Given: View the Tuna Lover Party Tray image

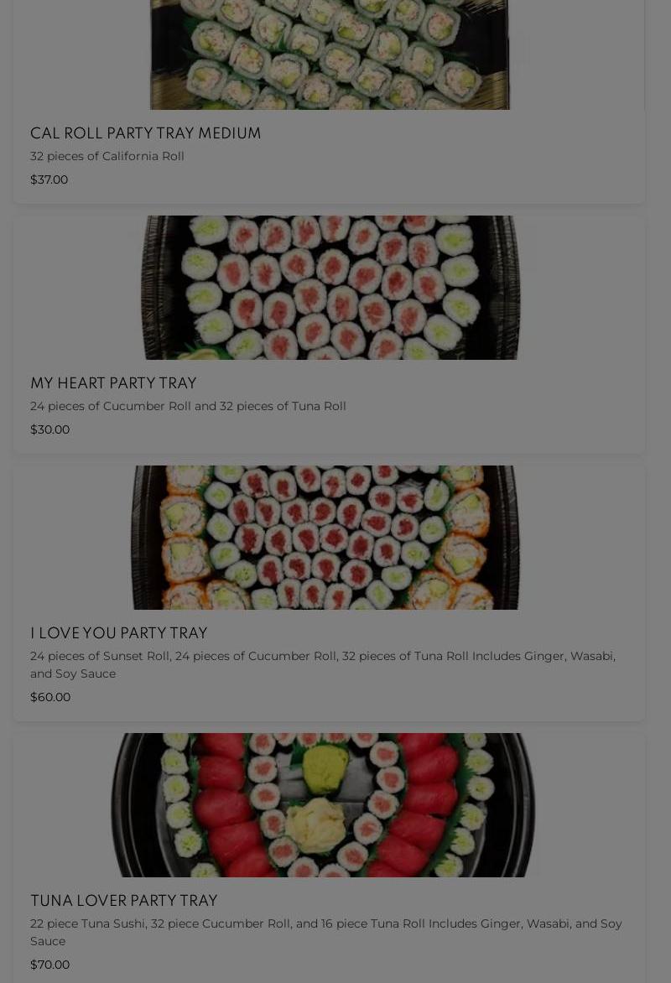Looking at the screenshot, I should pos(323,805).
